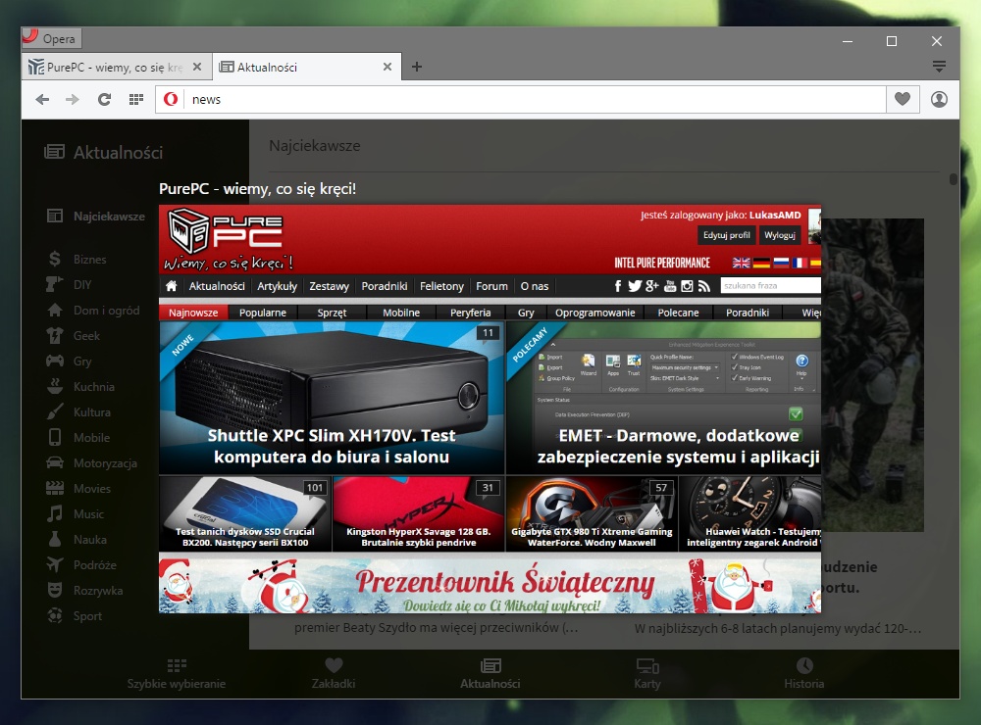Open Forum in PurePC navigation

491,286
